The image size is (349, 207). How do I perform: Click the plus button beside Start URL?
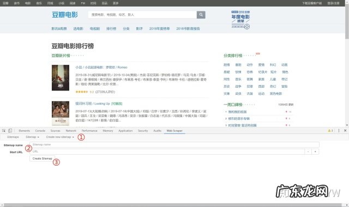coord(315,151)
